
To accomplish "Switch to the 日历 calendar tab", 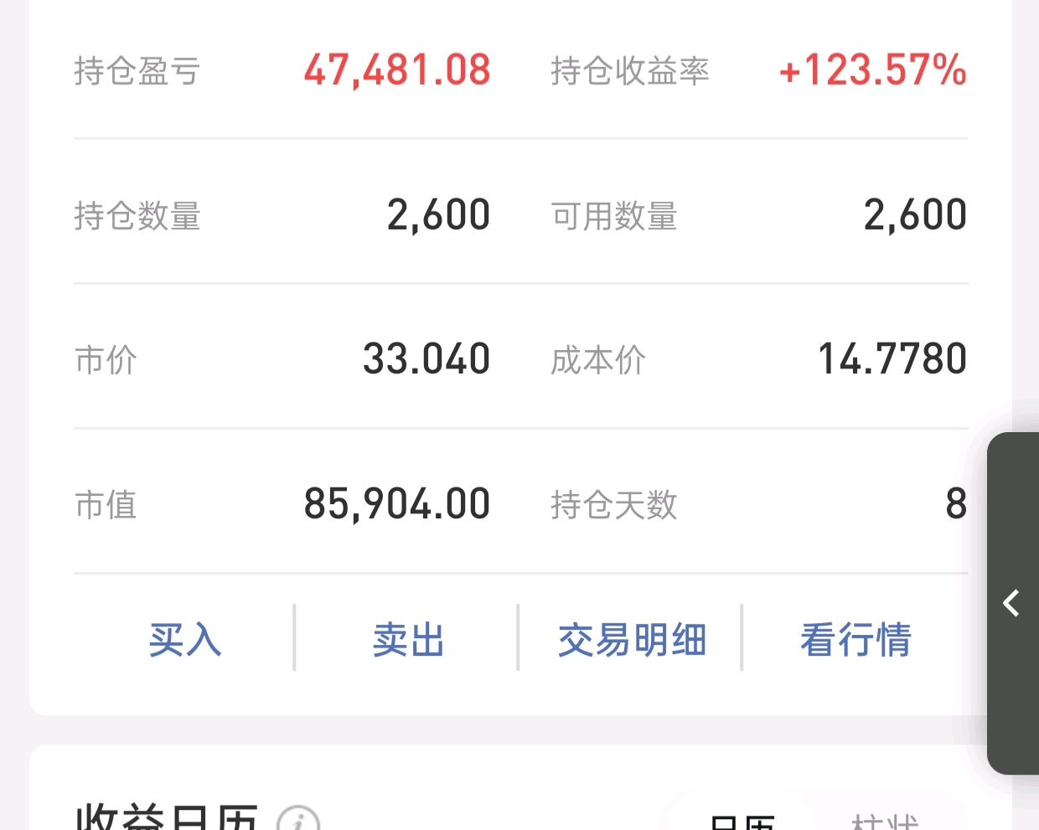I will coord(742,821).
